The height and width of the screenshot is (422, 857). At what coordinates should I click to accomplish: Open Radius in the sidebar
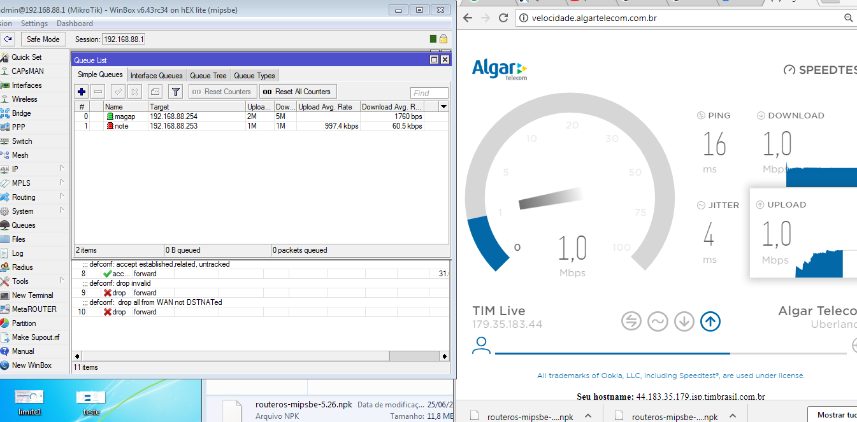[x=22, y=267]
